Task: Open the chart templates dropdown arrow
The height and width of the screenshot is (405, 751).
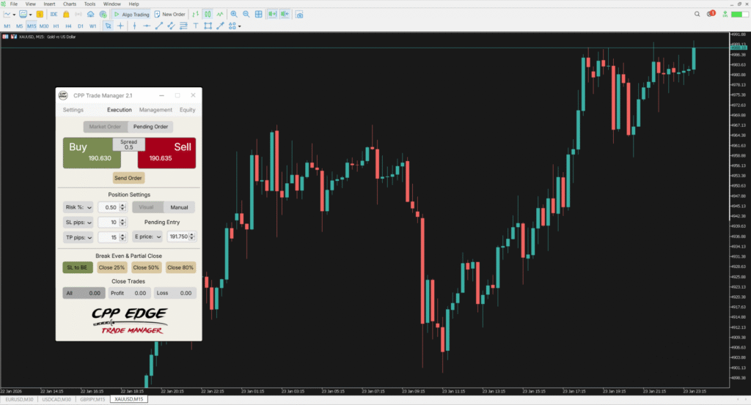Action: tap(30, 15)
